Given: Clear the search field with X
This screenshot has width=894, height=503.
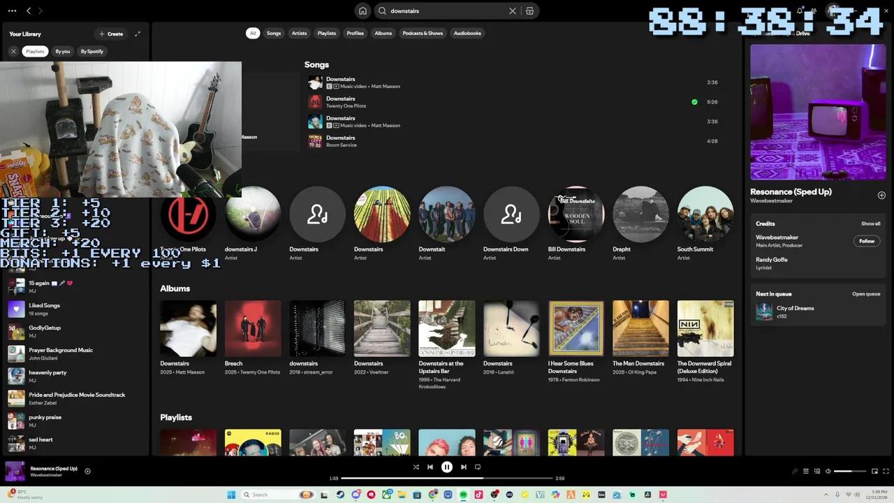Looking at the screenshot, I should pyautogui.click(x=513, y=11).
